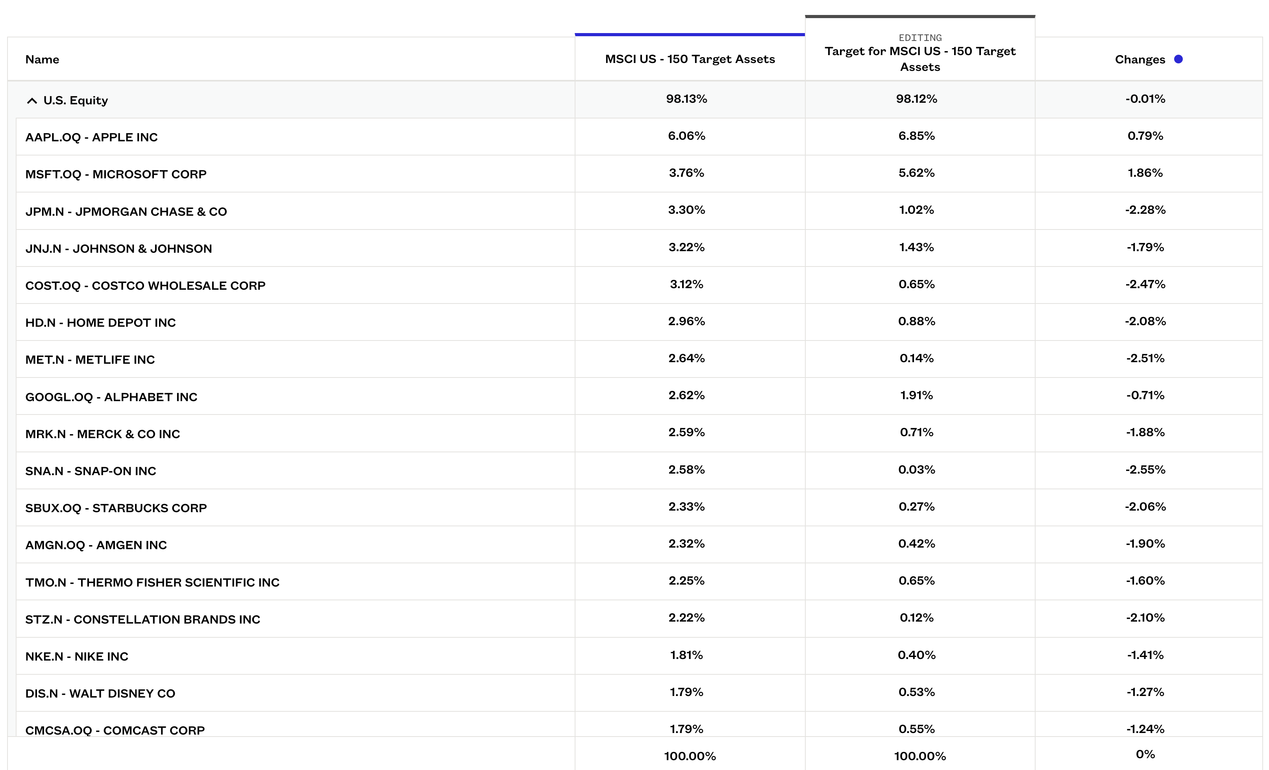Edit Alphabet target weight 1.91%

[916, 396]
